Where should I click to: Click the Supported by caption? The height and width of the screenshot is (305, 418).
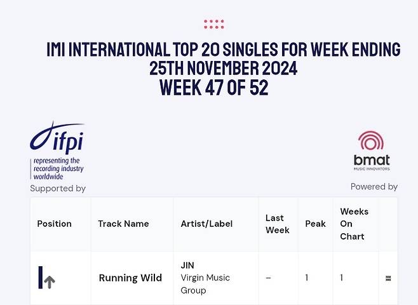coord(58,188)
